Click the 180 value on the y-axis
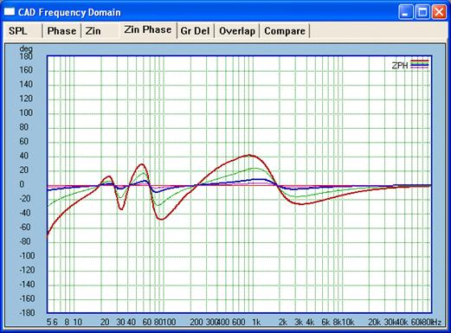The width and height of the screenshot is (451, 333). point(26,56)
